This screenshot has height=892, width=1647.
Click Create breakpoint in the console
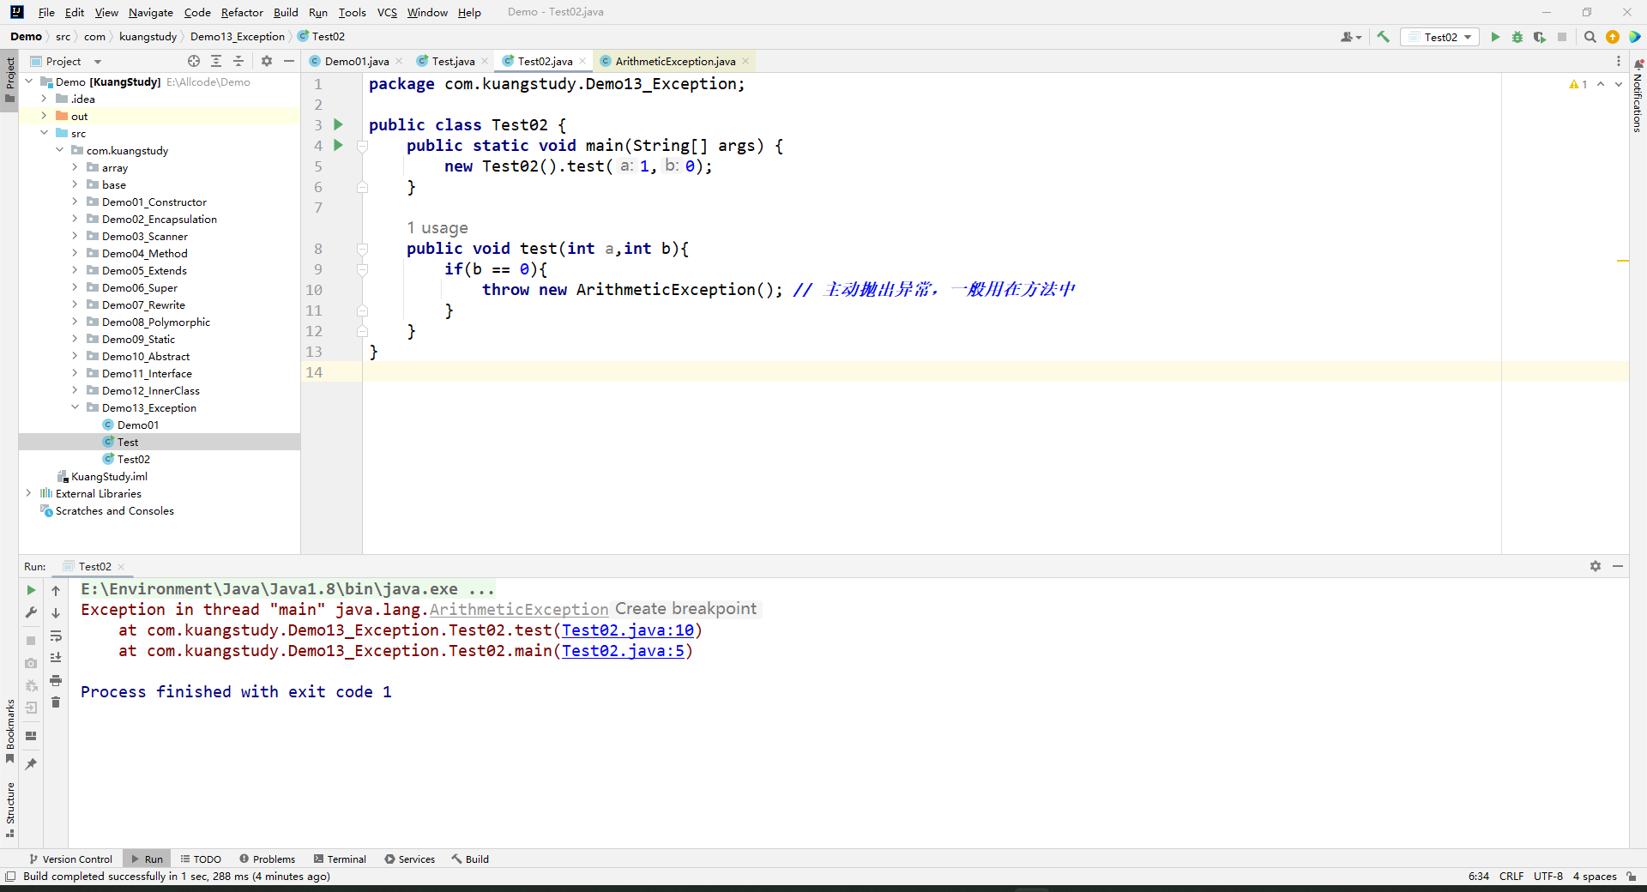tap(686, 609)
